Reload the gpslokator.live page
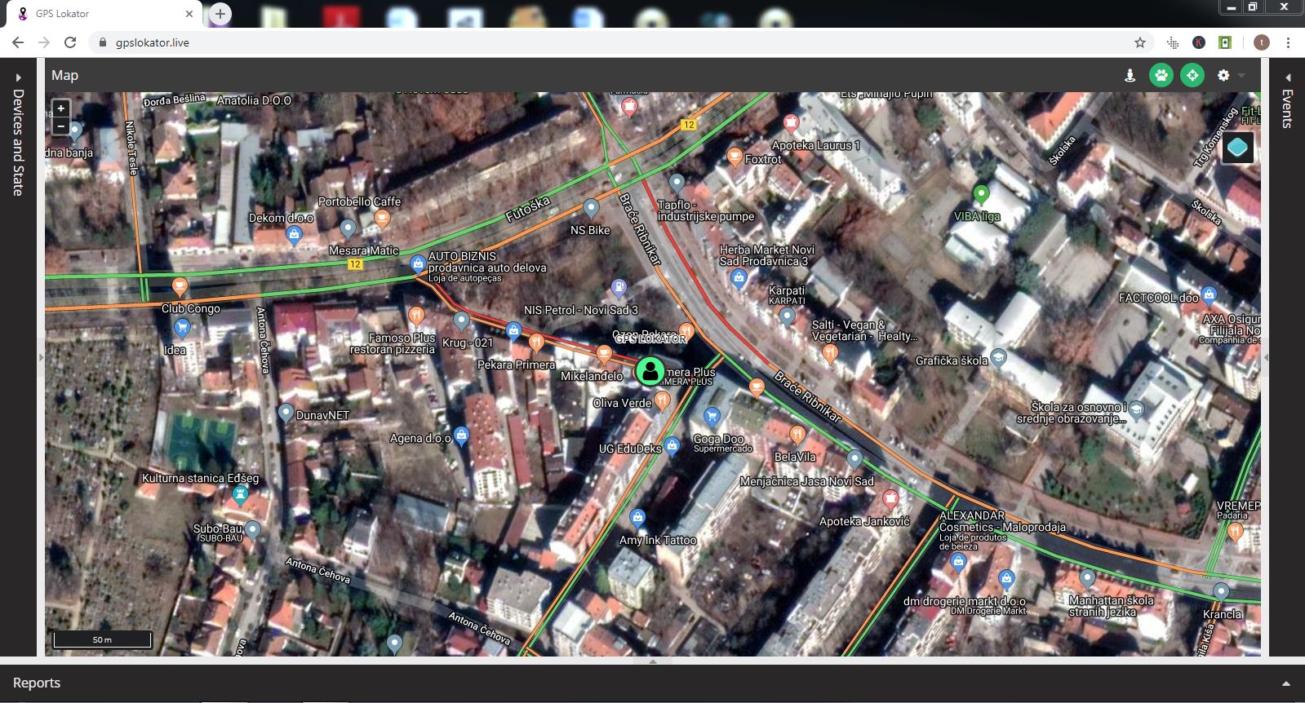Image resolution: width=1305 pixels, height=703 pixels. pyautogui.click(x=70, y=42)
